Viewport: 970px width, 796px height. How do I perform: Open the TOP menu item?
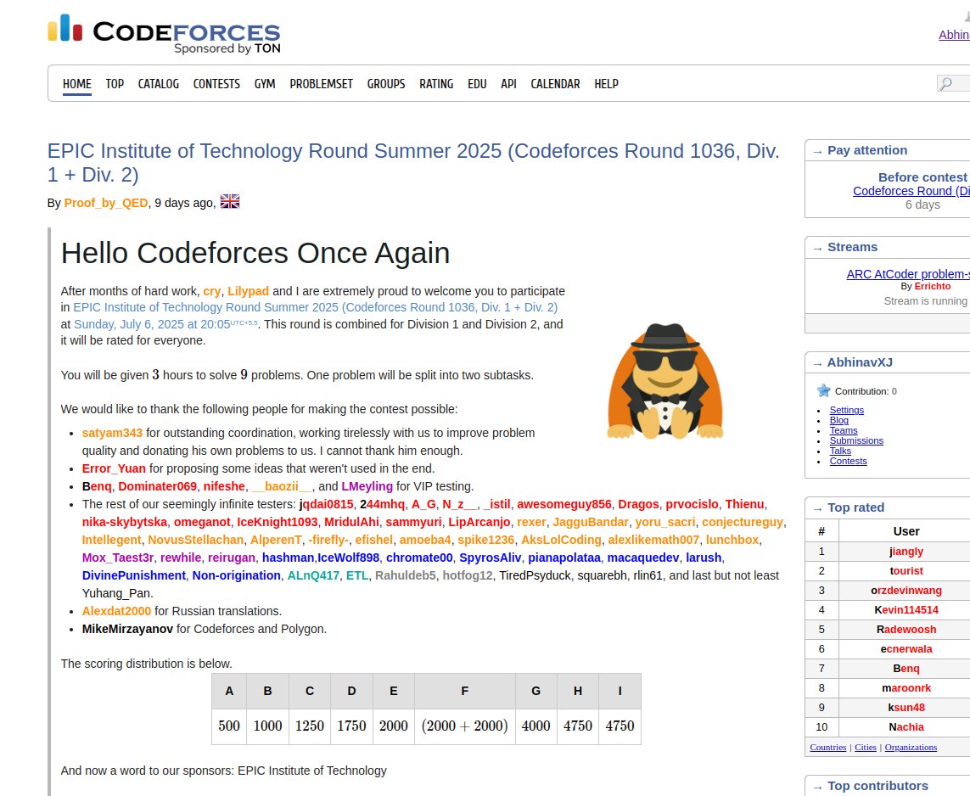click(115, 83)
